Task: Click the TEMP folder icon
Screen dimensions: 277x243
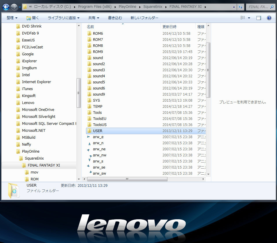Action: point(90,107)
